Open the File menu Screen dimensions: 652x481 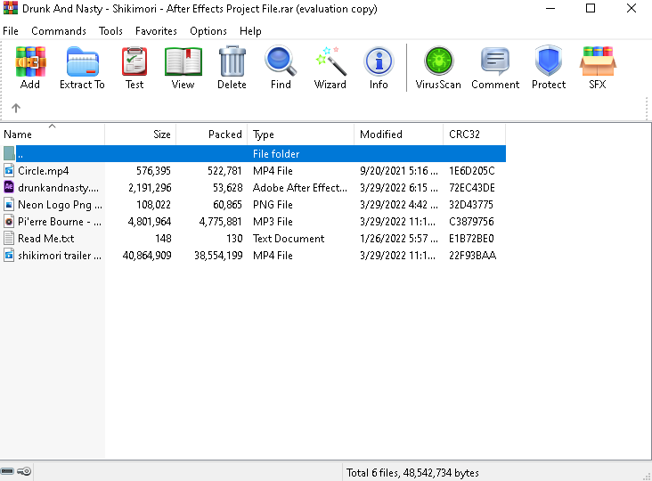point(11,31)
